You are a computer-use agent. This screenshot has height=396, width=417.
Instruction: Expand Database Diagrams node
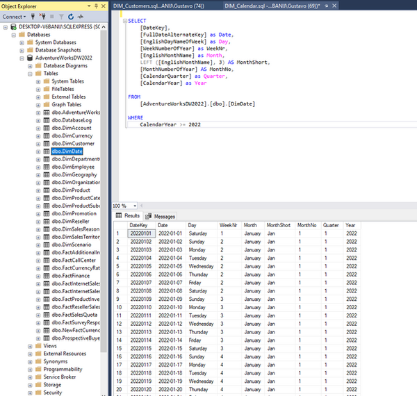pos(30,66)
